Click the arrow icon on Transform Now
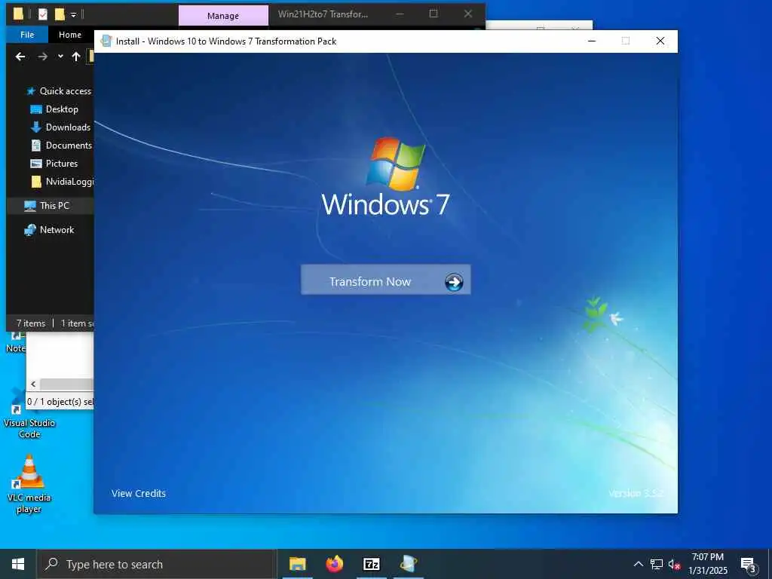The height and width of the screenshot is (579, 772). coord(454,282)
